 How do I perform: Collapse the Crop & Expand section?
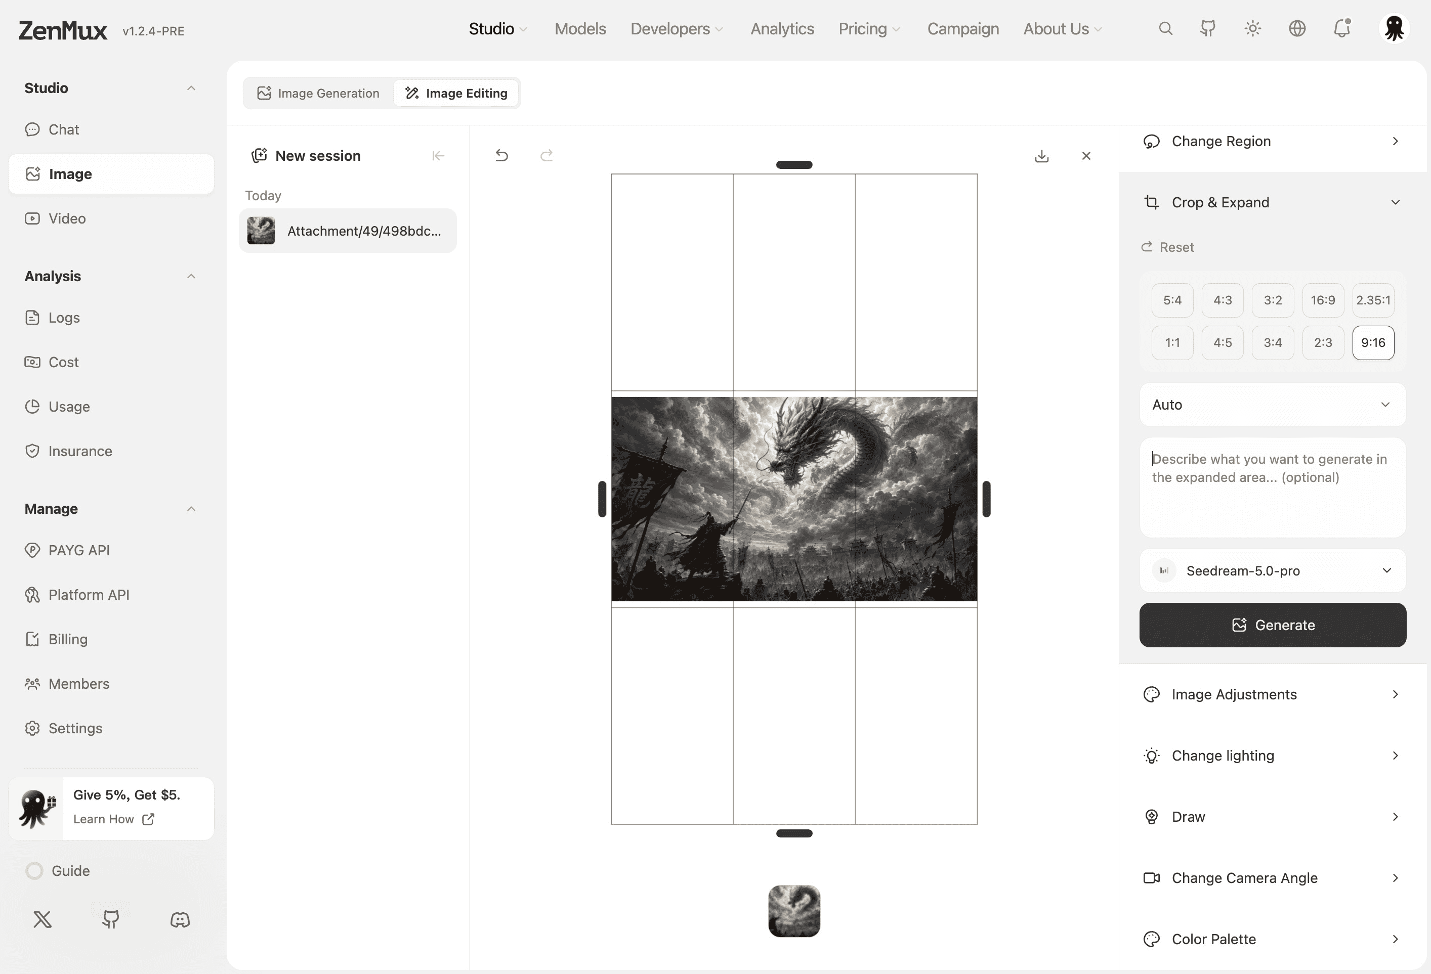pyautogui.click(x=1272, y=202)
